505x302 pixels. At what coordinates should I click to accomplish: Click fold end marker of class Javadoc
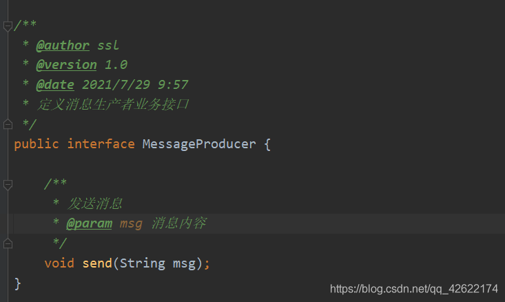(8, 124)
